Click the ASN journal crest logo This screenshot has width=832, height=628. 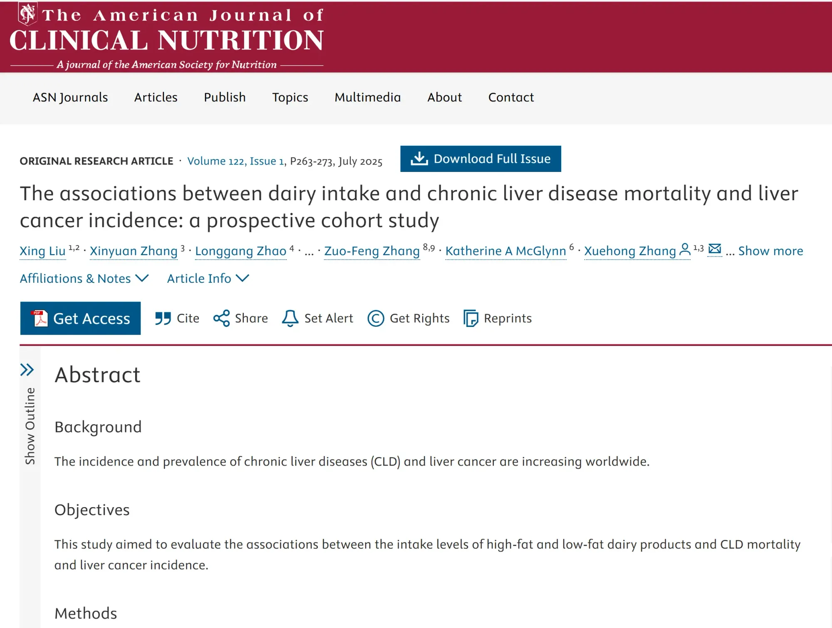coord(27,13)
